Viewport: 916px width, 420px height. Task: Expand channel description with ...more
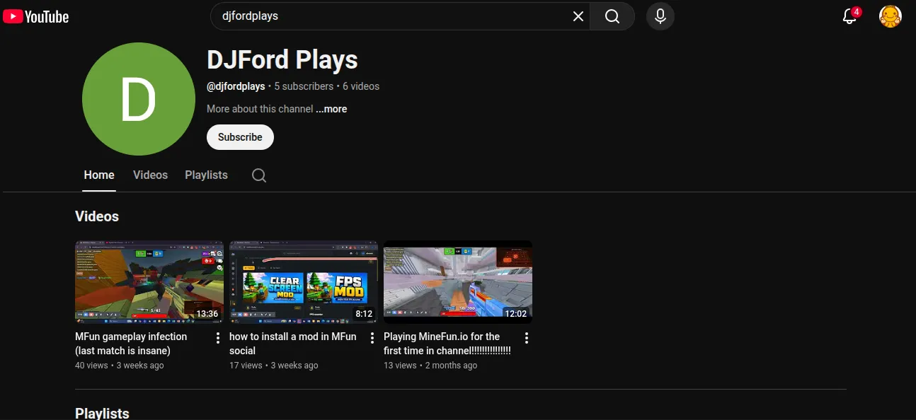coord(331,109)
